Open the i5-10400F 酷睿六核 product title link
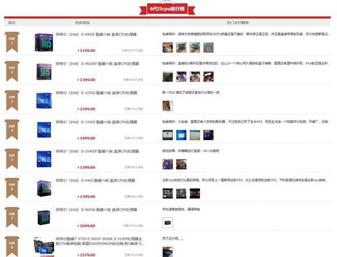Viewport: 337px width, 257px height. point(97,151)
